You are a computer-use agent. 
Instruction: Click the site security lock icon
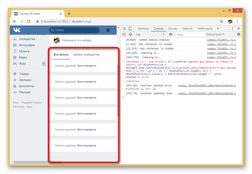click(x=38, y=21)
